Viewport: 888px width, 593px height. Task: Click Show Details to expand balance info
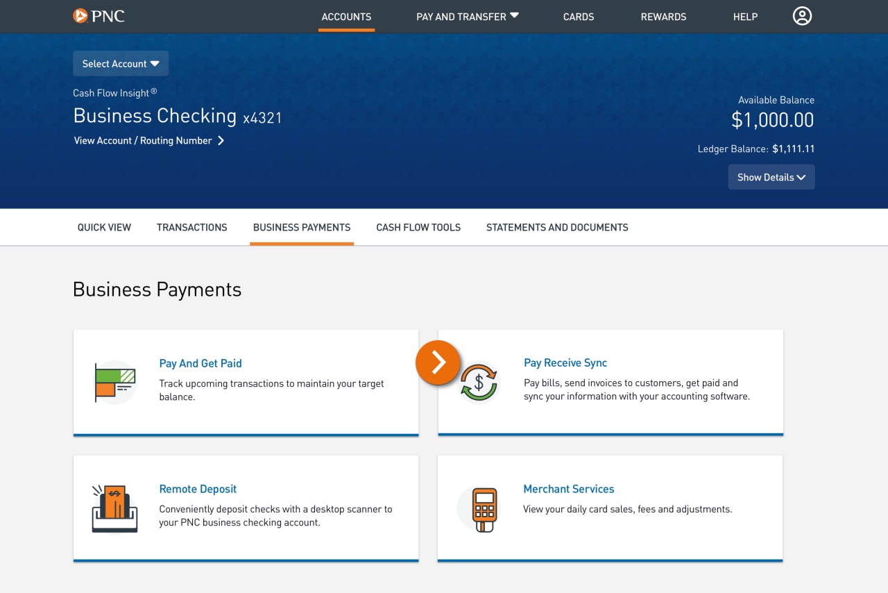[x=771, y=176]
